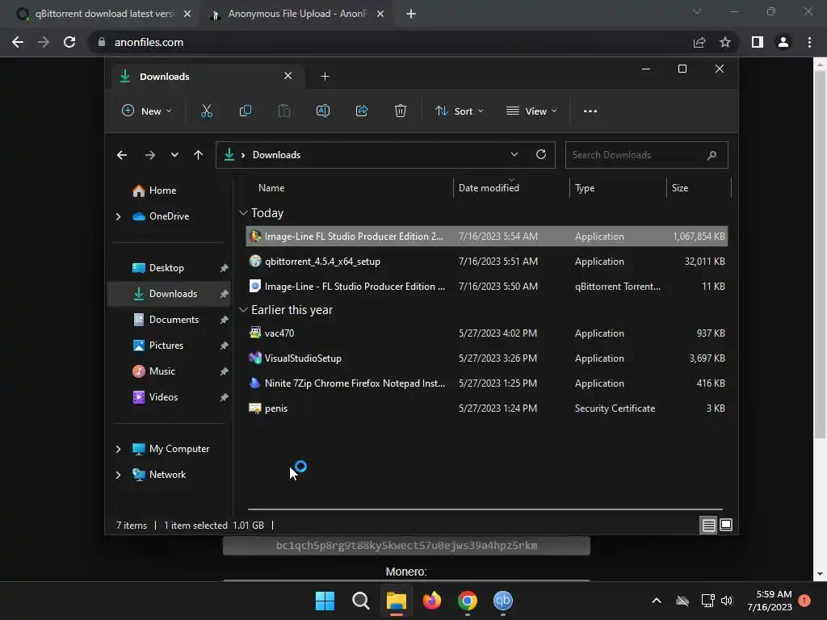Select the FL Studio qBittorrent Torrent file

coord(487,287)
